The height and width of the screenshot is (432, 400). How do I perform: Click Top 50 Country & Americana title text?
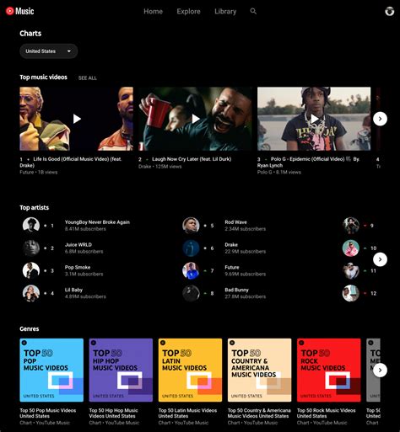tap(259, 413)
